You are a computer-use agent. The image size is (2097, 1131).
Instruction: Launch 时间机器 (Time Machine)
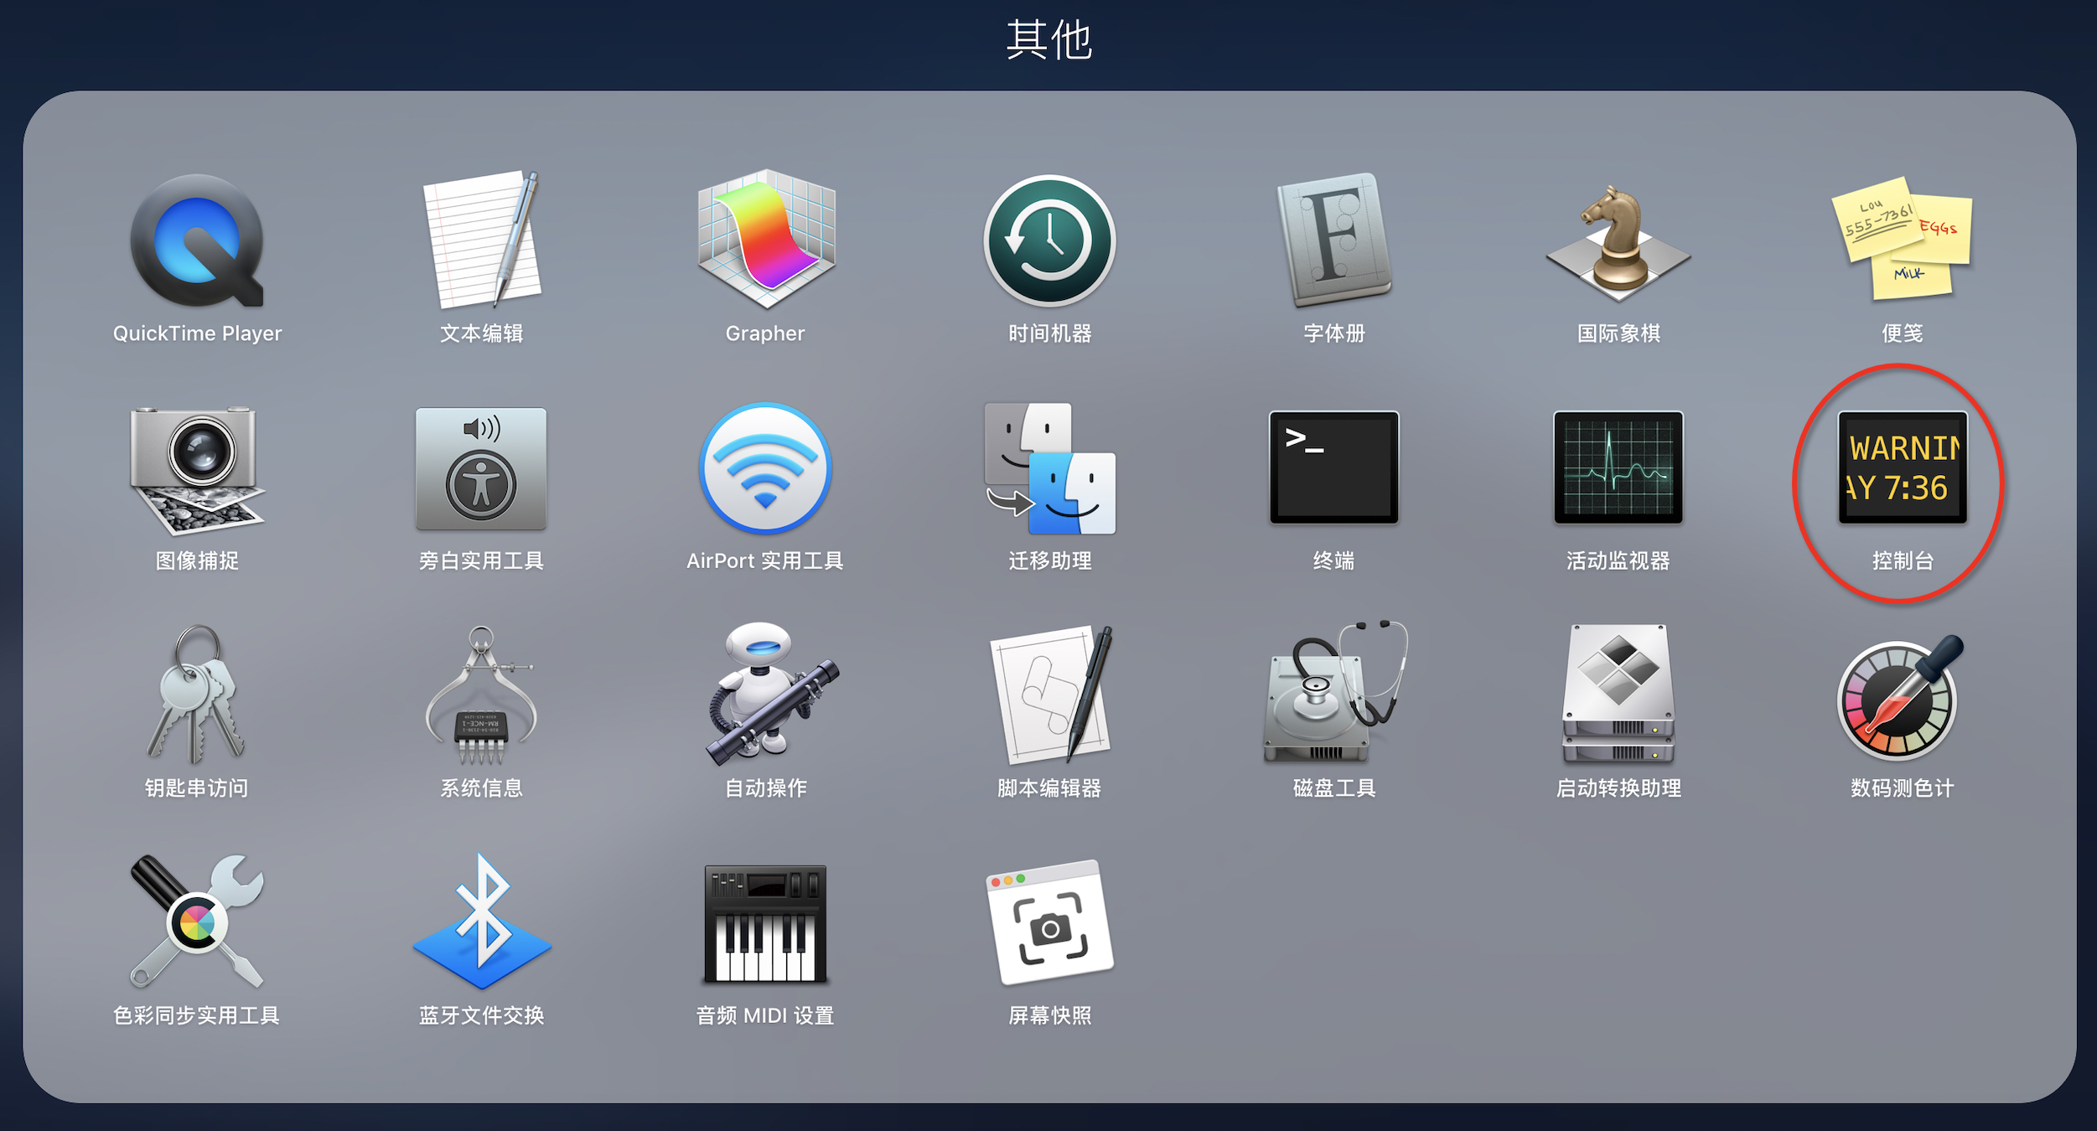pos(1049,241)
